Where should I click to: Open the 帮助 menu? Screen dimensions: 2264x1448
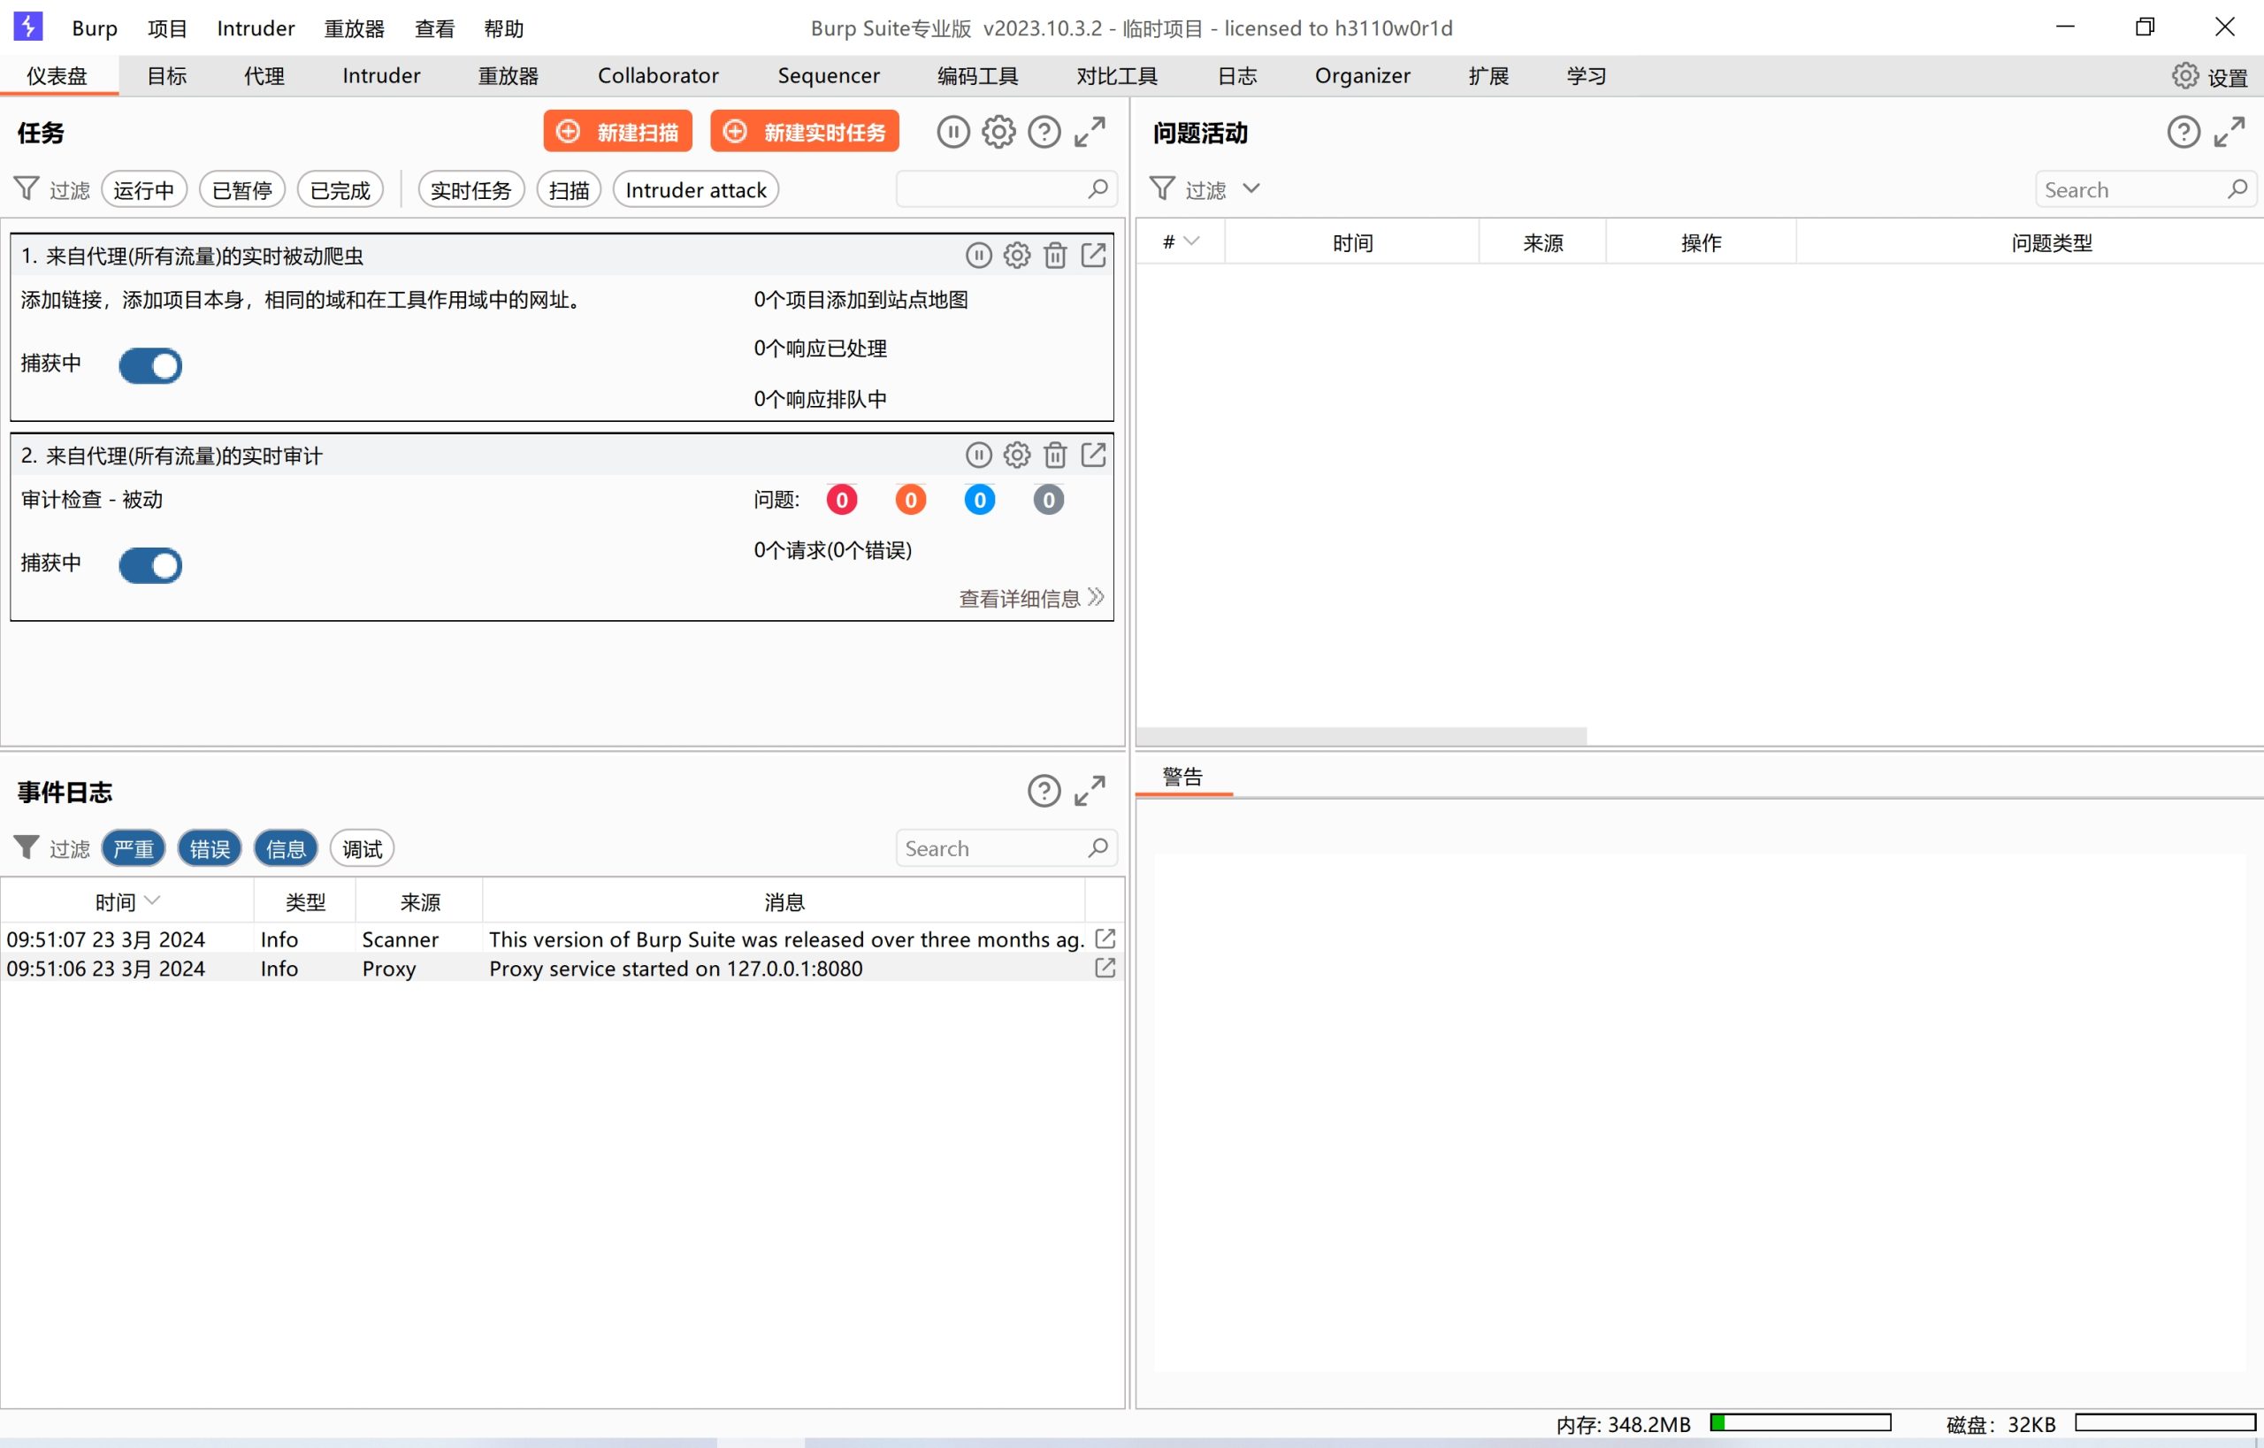coord(504,28)
